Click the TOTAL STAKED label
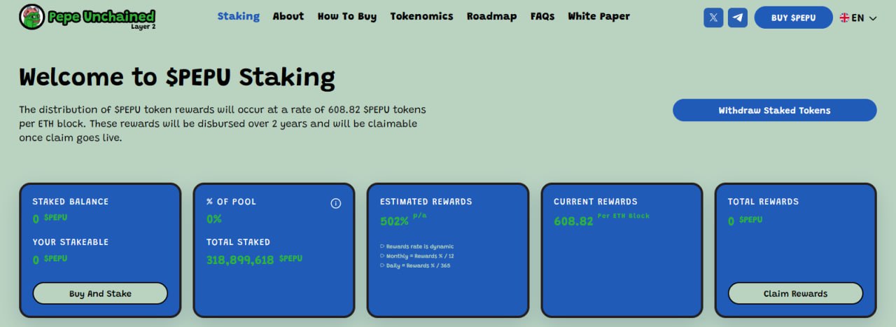This screenshot has width=896, height=327. click(238, 242)
